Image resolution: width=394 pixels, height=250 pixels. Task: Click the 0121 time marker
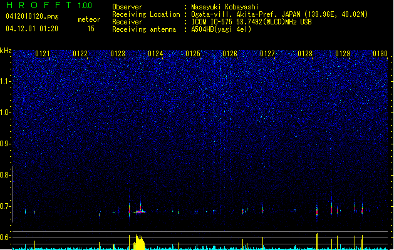[x=43, y=54]
